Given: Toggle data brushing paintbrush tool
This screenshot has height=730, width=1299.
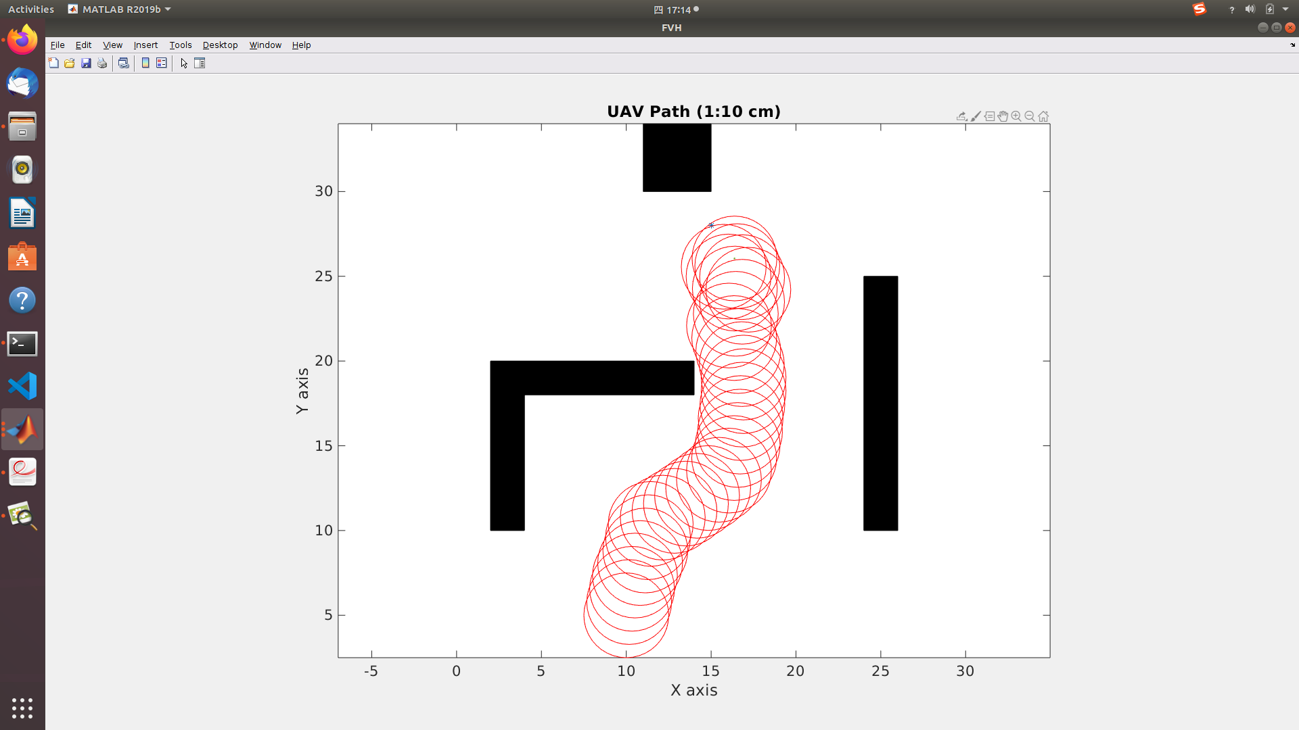Looking at the screenshot, I should pyautogui.click(x=976, y=116).
